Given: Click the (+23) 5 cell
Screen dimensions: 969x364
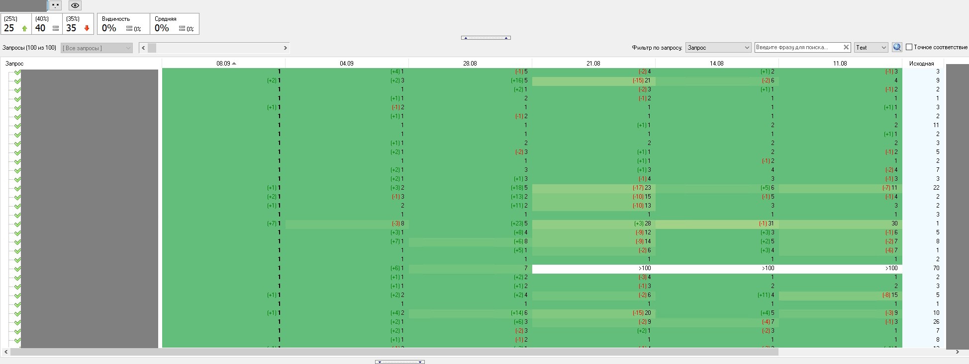Looking at the screenshot, I should coord(470,224).
